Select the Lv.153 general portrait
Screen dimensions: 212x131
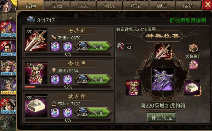point(8,30)
